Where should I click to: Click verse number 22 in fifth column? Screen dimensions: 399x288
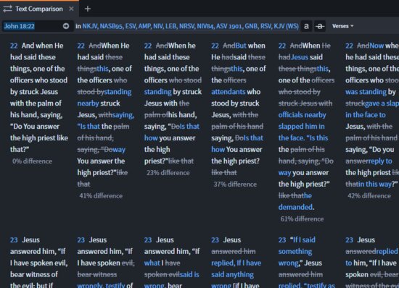[282, 46]
